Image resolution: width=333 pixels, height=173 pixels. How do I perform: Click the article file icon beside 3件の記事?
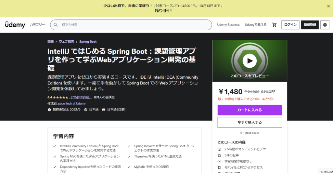[x=219, y=155]
